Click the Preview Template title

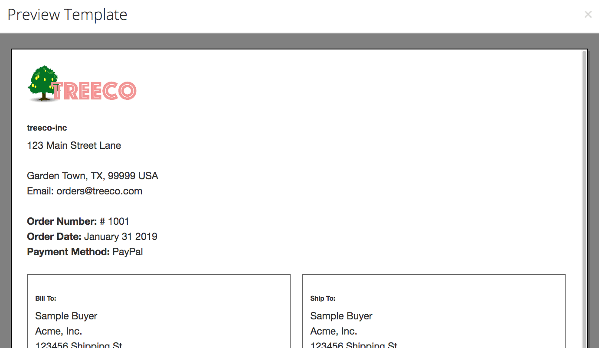tap(67, 15)
